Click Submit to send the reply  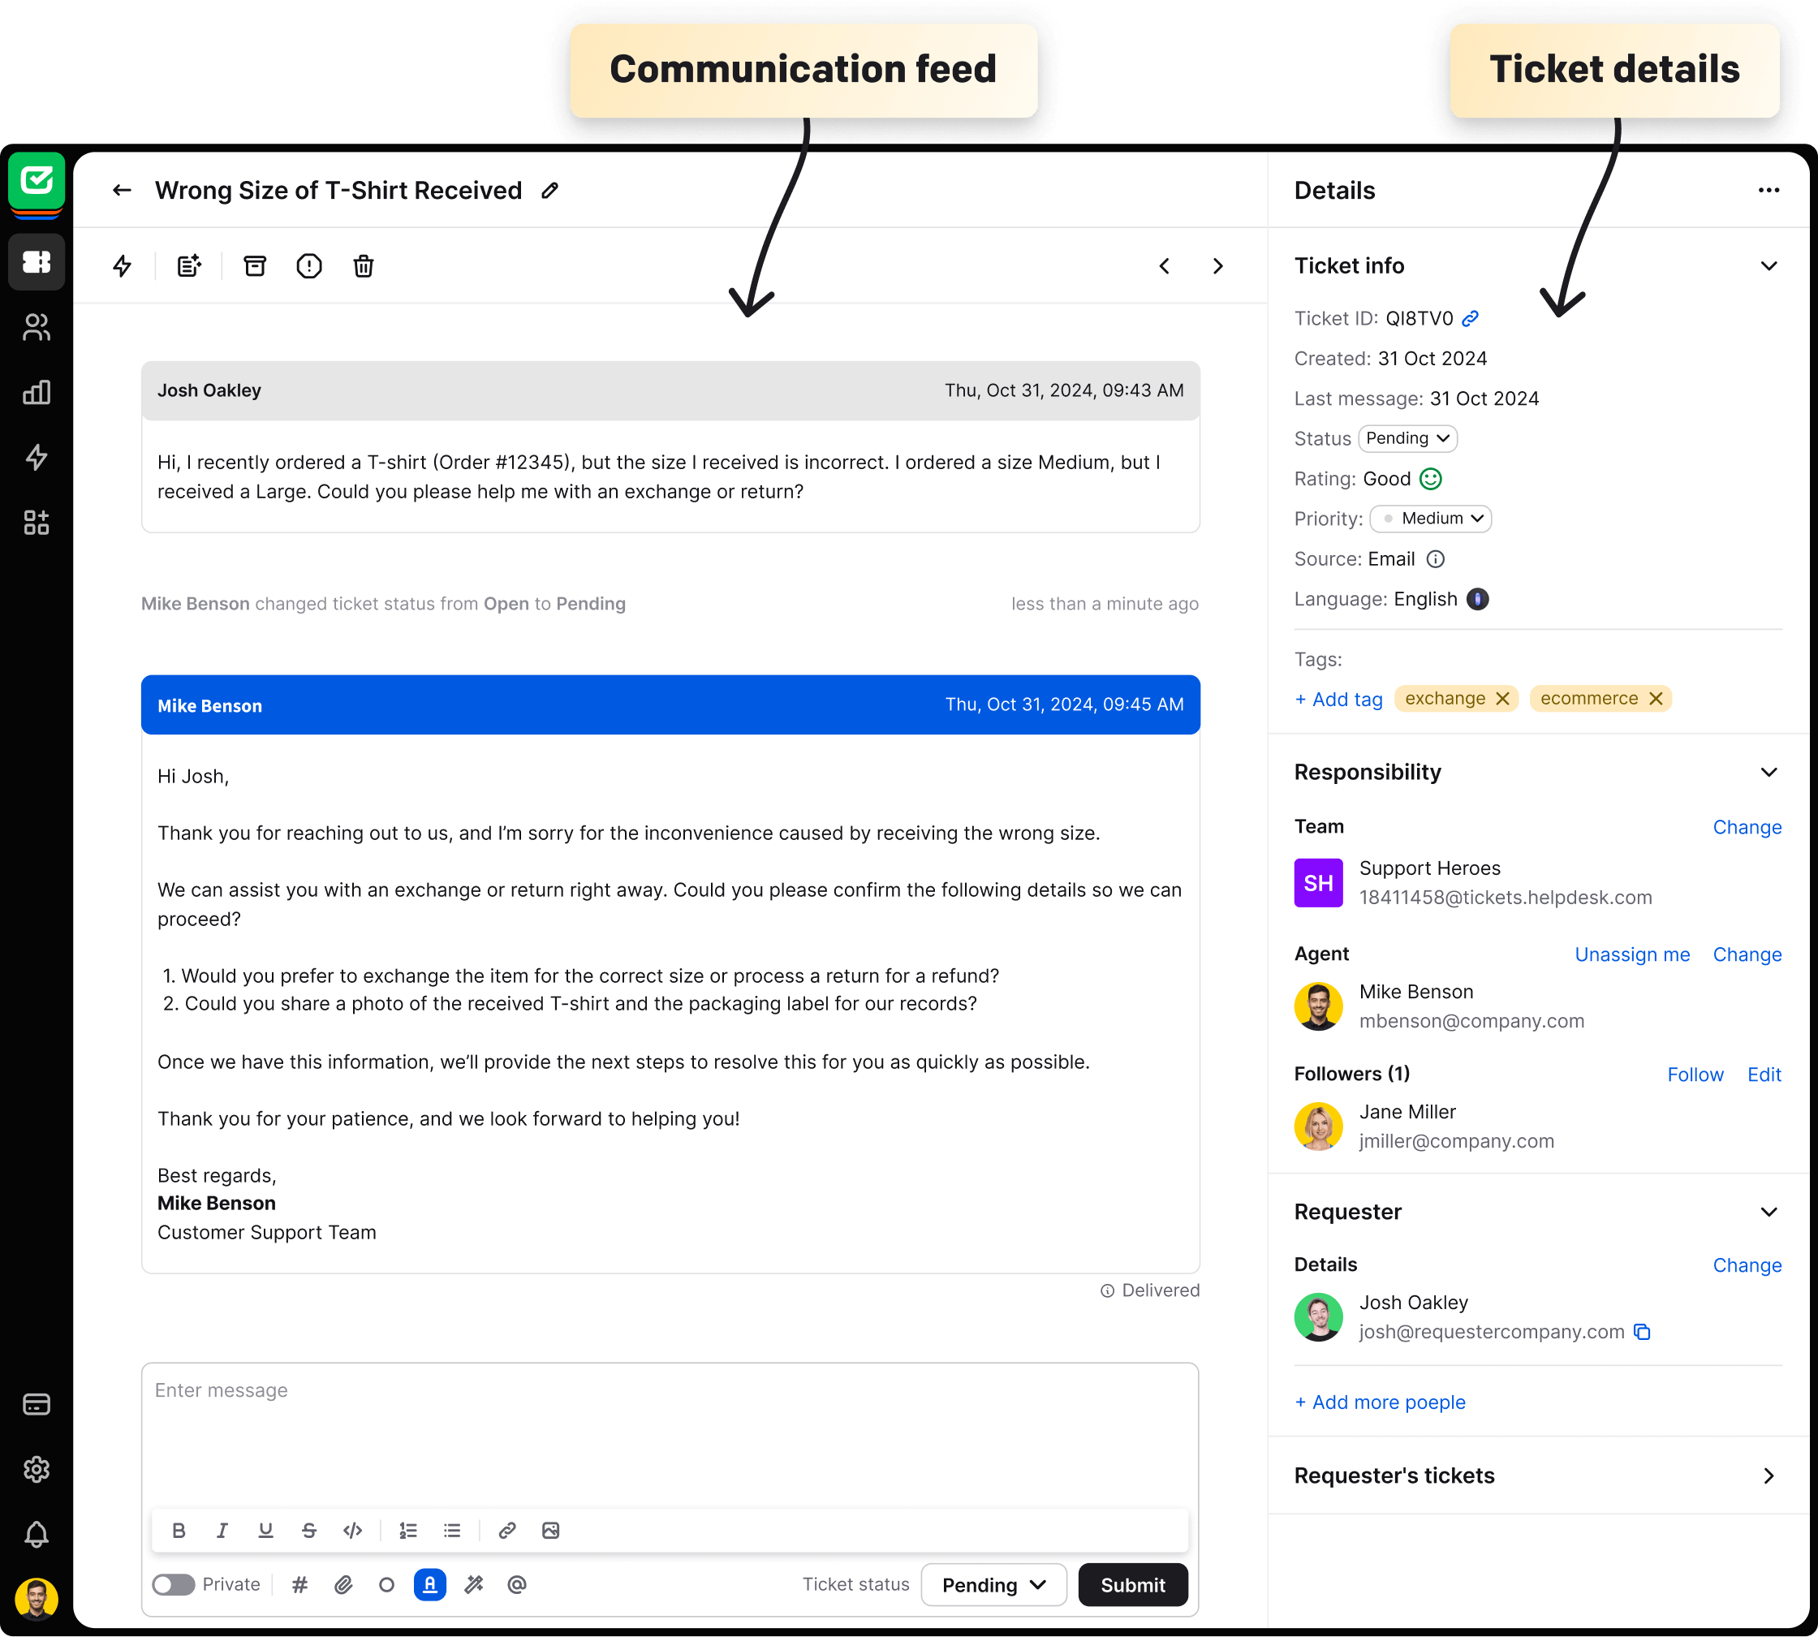[1131, 1585]
